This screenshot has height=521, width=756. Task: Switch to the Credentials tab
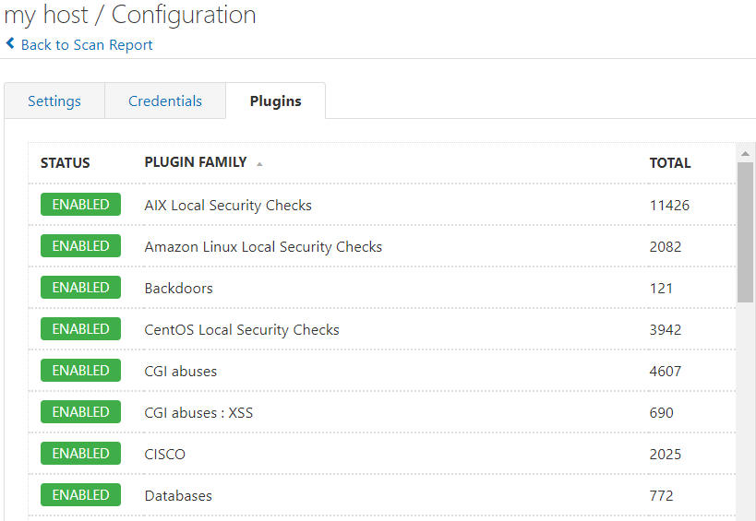click(165, 101)
